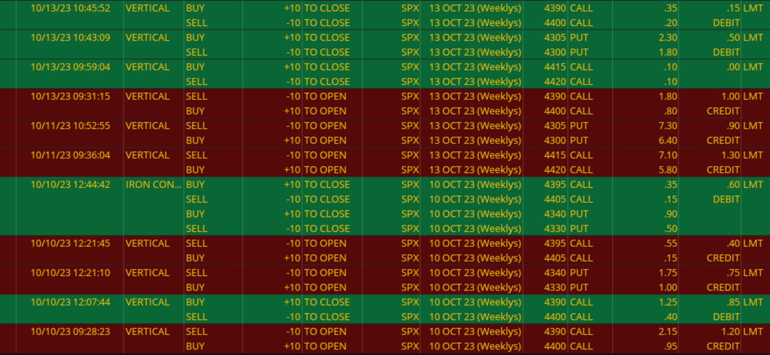Click the 10/13/23 09:59:04 order time
Screen dimensions: 770x355
coord(70,67)
